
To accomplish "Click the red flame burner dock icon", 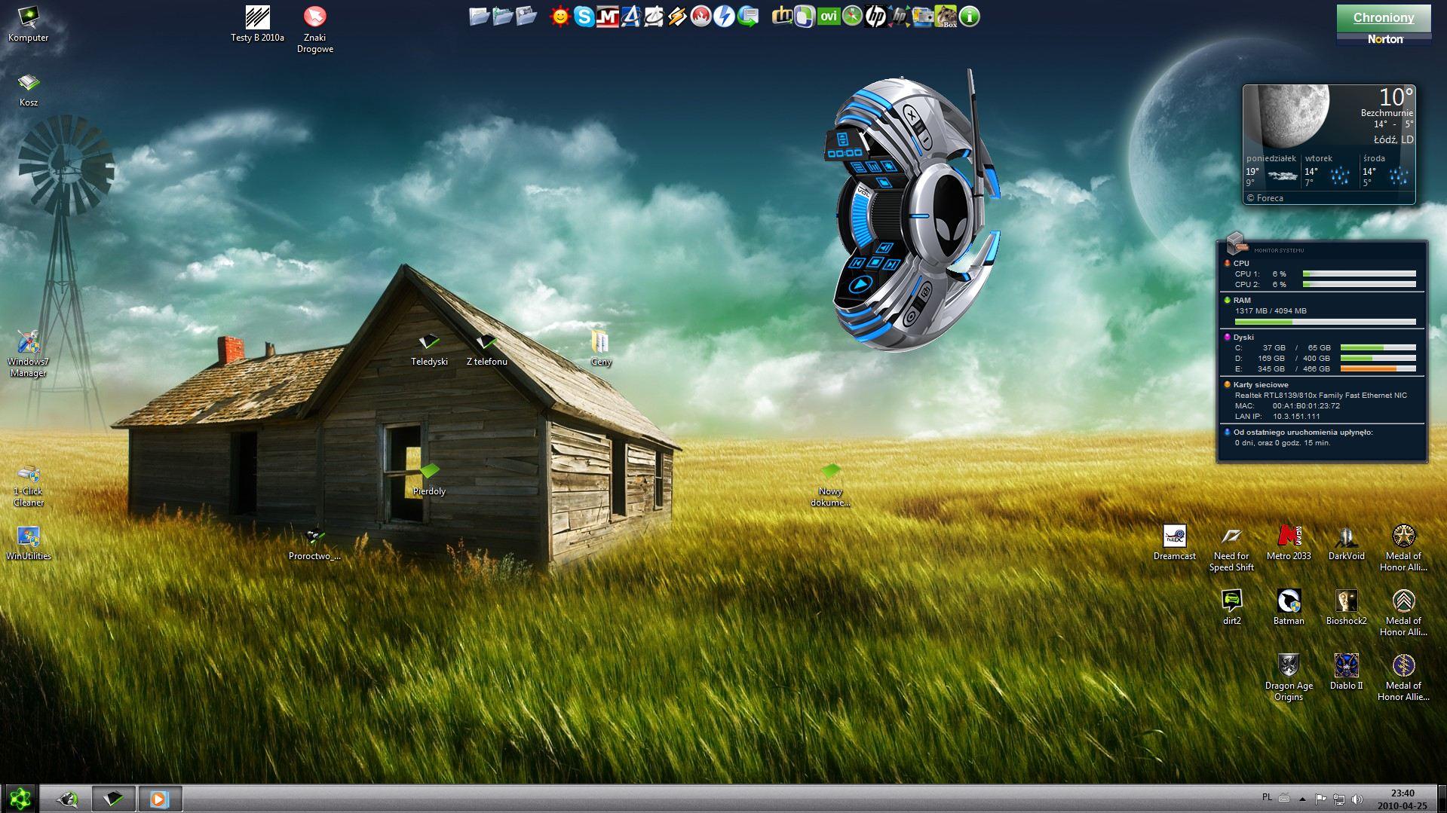I will coord(701,17).
